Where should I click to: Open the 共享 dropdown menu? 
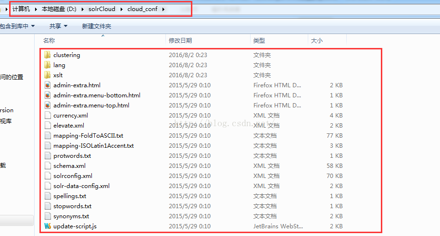(x=58, y=26)
